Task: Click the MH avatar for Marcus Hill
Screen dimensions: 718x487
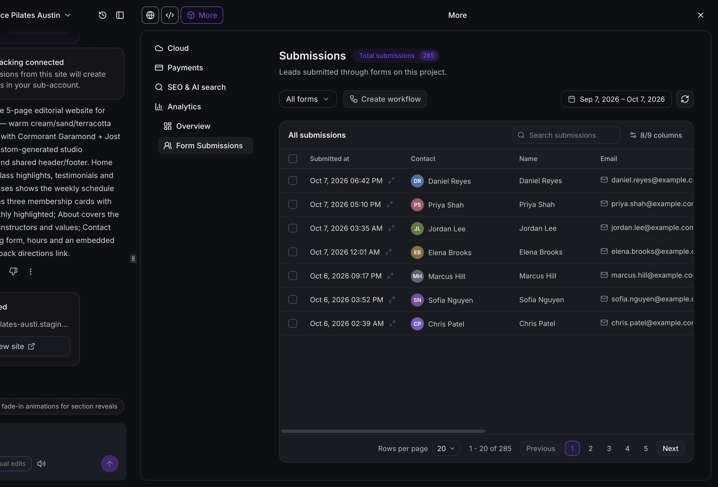Action: coord(417,276)
